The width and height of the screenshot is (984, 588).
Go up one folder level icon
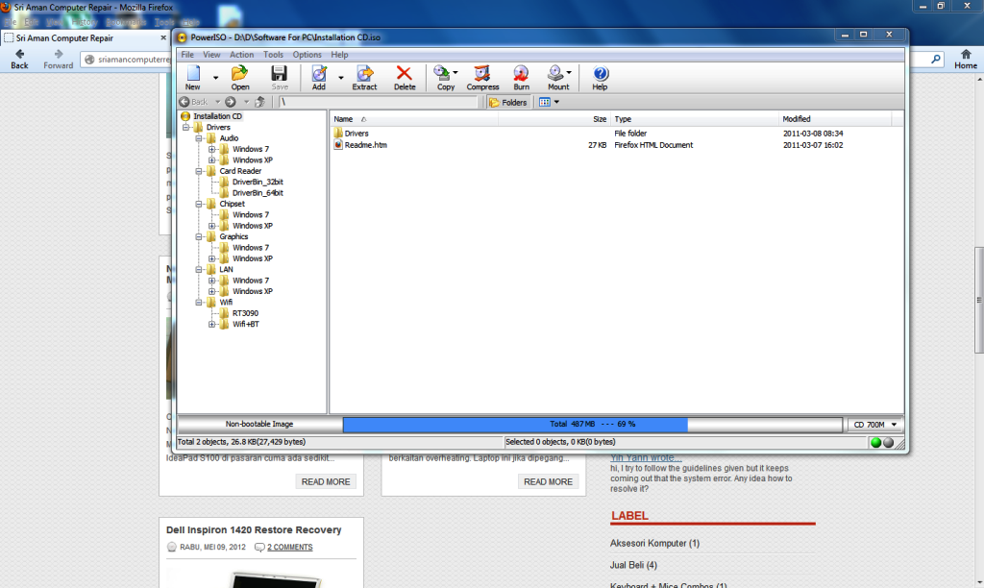tap(259, 102)
